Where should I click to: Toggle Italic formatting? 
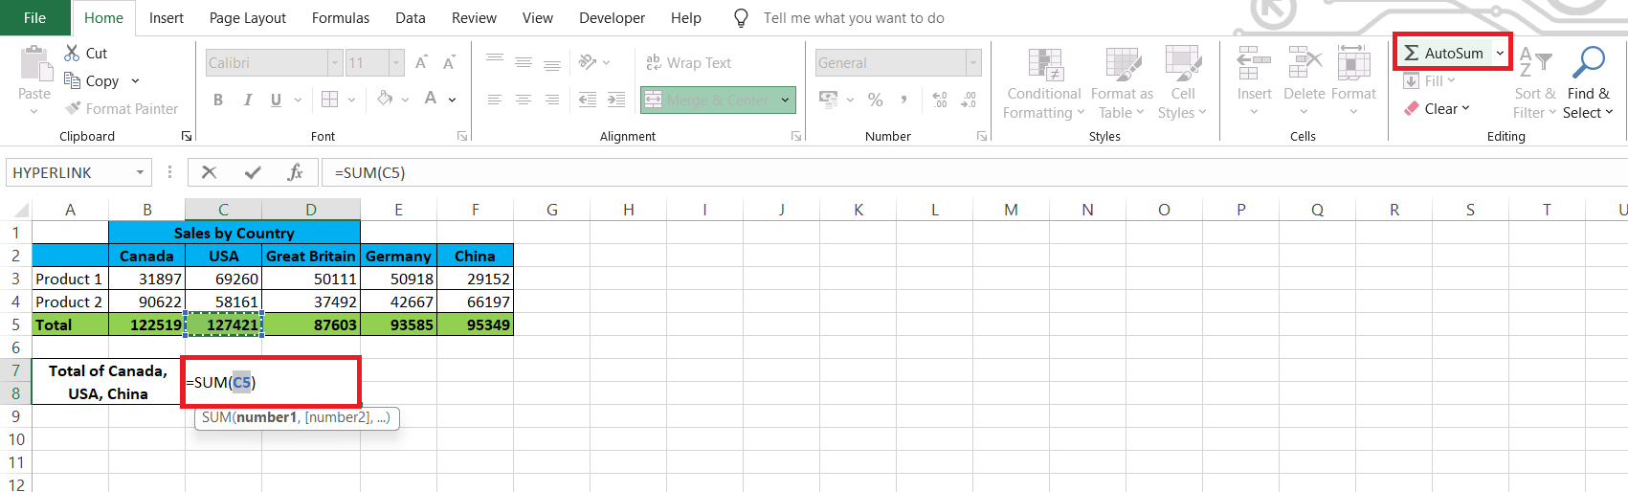point(247,100)
